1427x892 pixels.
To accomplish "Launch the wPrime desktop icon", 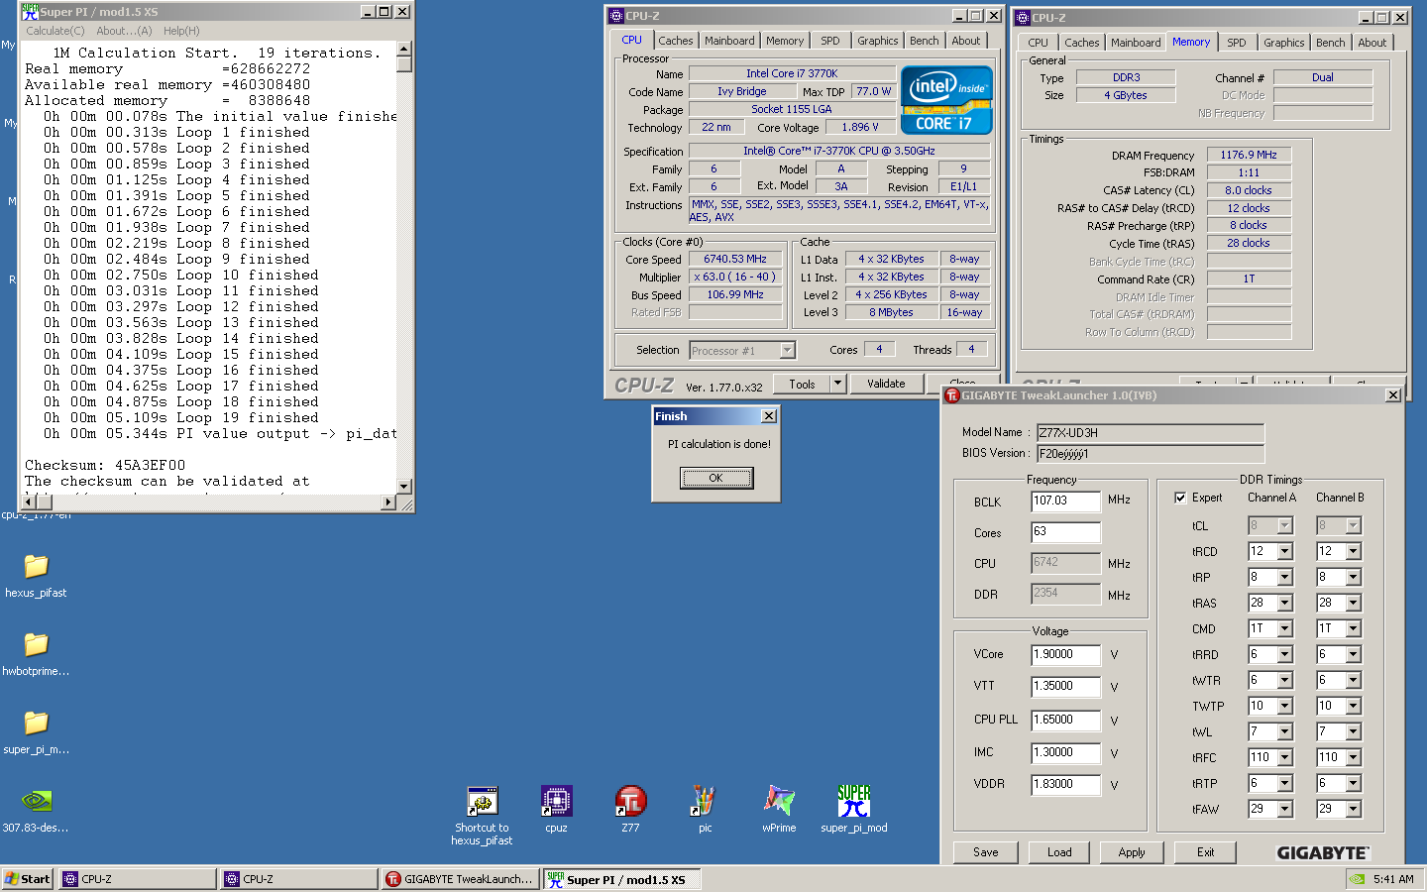I will click(779, 801).
